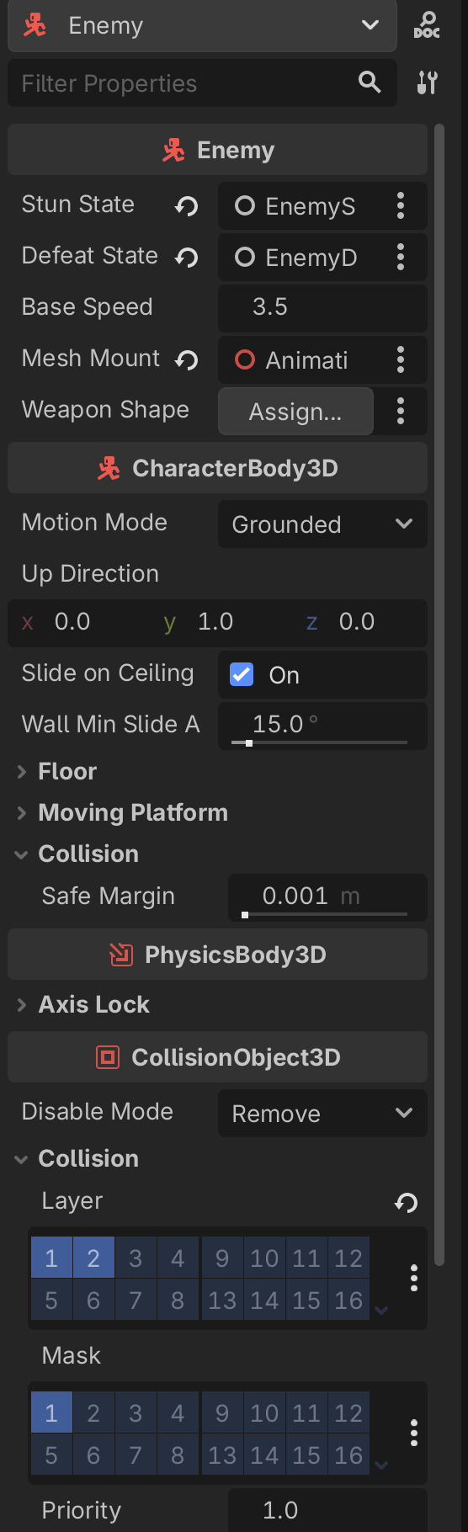Image resolution: width=468 pixels, height=1532 pixels.
Task: Click the CharacterBody3D section header
Action: click(x=217, y=468)
